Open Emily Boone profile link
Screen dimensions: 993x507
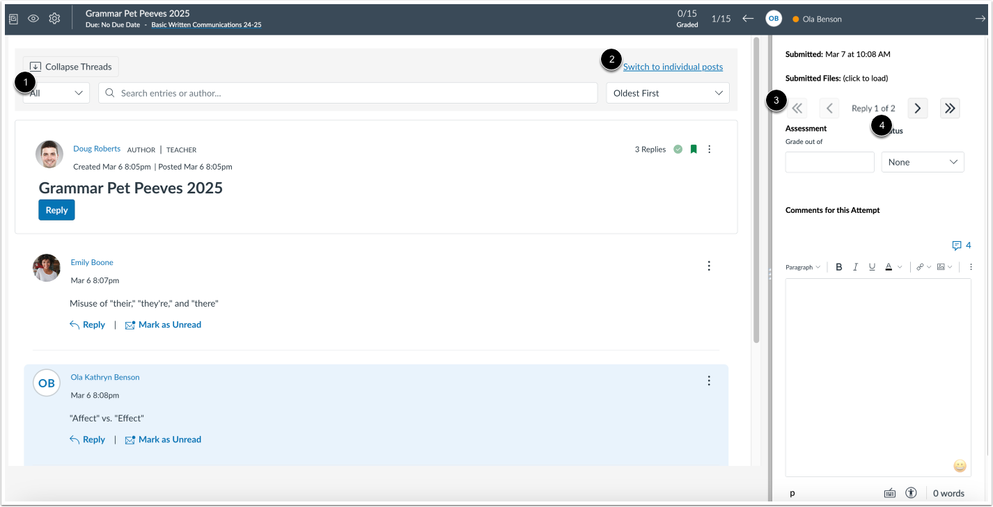(92, 262)
